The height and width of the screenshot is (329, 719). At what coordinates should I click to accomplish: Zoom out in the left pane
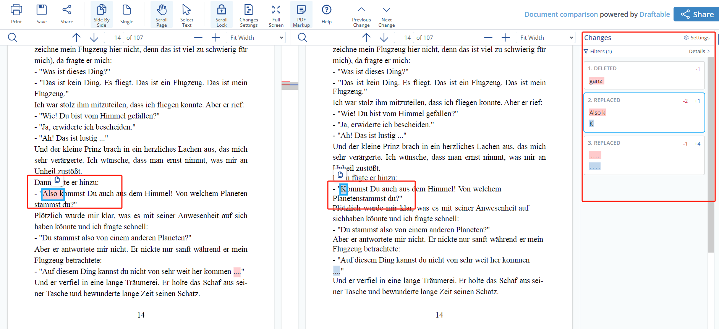(198, 37)
